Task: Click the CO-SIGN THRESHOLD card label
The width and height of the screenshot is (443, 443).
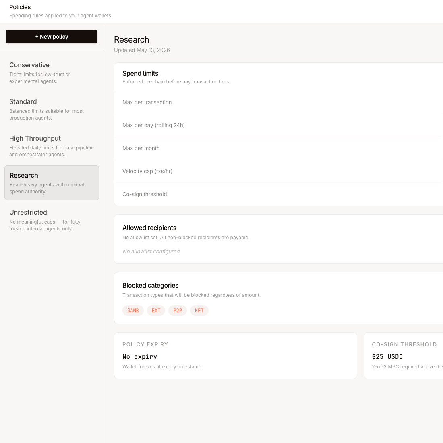Action: click(x=404, y=344)
